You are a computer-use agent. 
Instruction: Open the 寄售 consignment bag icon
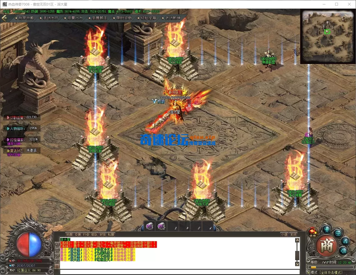313,232
